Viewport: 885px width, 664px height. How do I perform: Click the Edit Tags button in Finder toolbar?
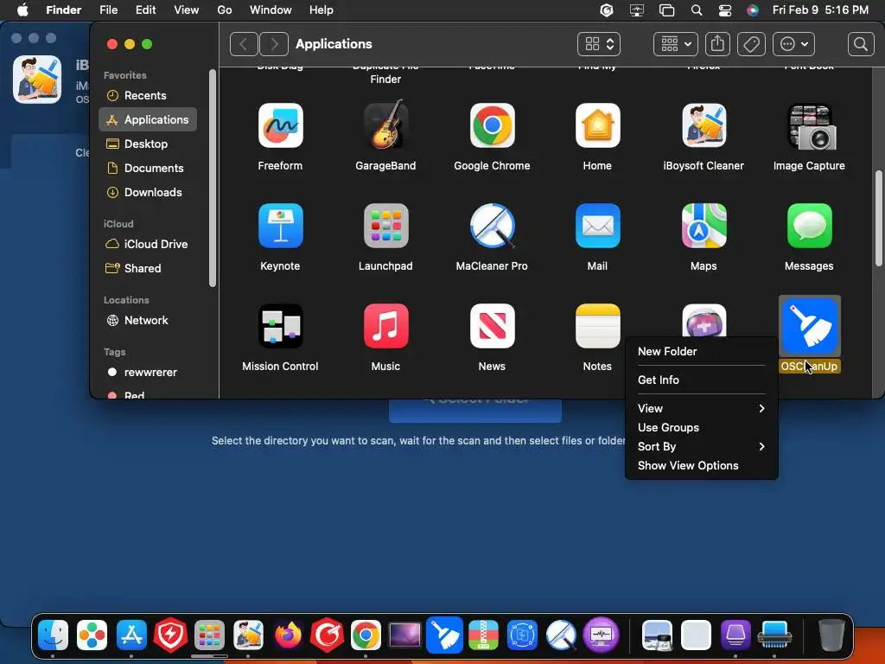(751, 44)
